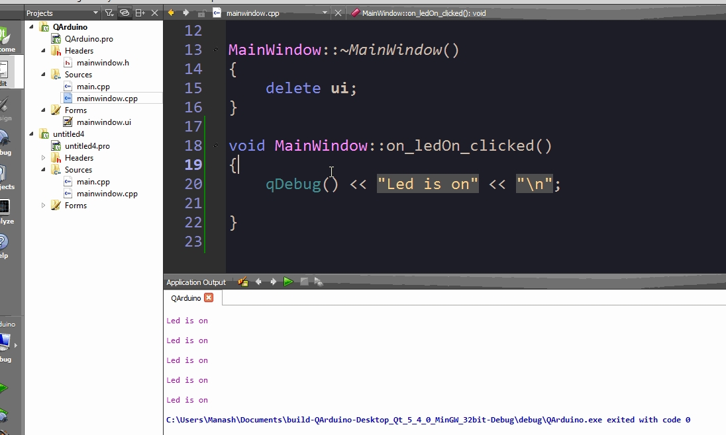
Task: Collapse the QArduino Forms folder
Action: (43, 110)
